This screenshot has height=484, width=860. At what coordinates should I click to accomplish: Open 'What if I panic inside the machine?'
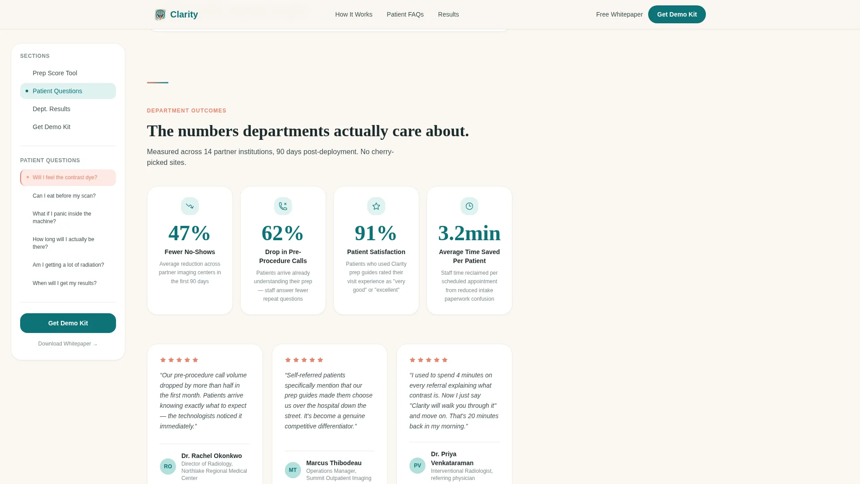tap(68, 217)
